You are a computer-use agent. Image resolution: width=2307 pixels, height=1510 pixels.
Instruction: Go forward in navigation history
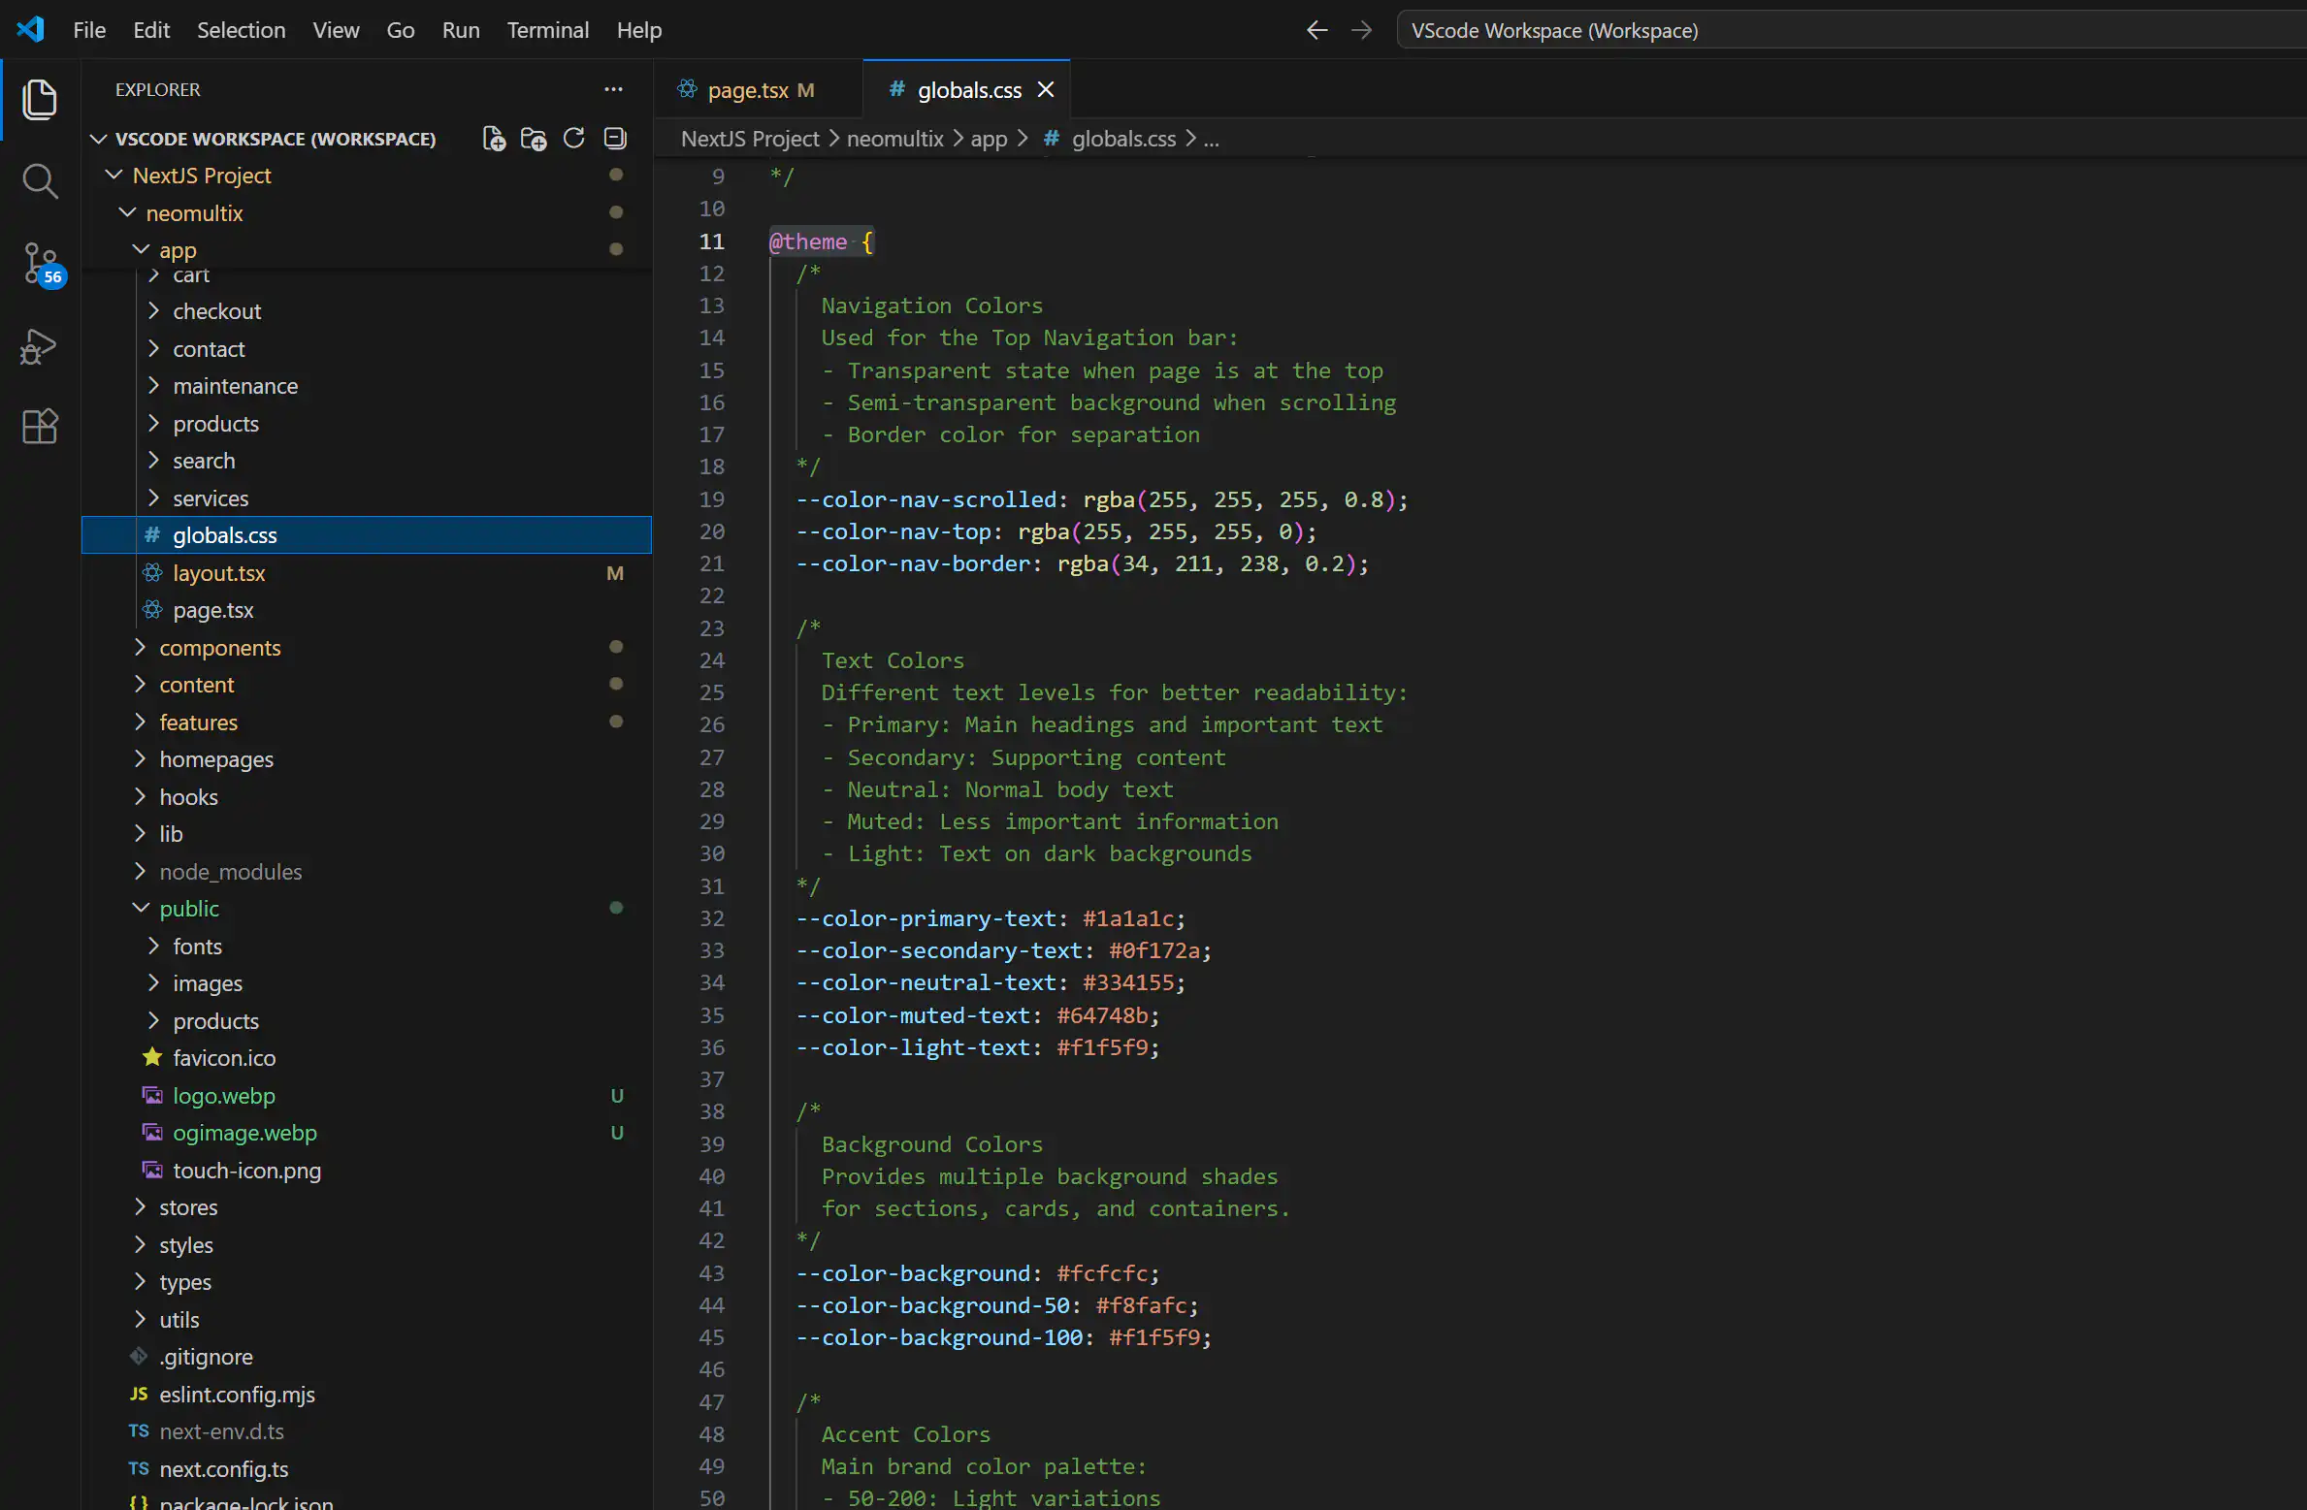(1362, 30)
